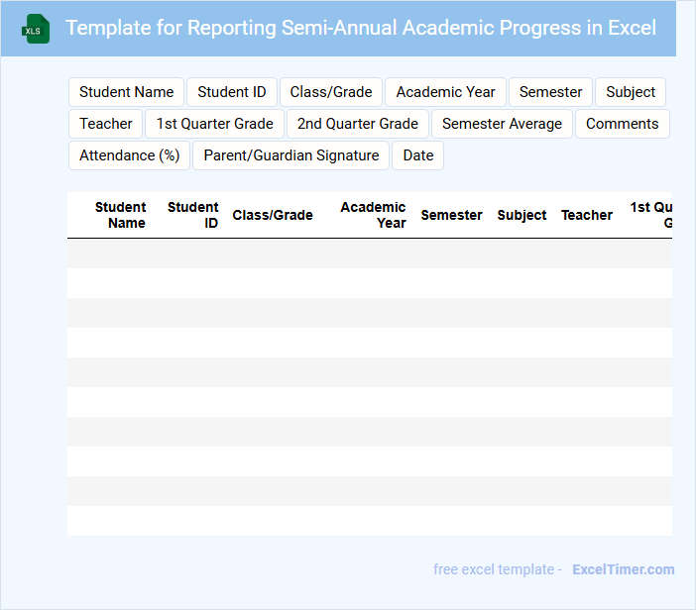This screenshot has width=696, height=610.
Task: Click the Student Name column header
Action: (x=120, y=215)
